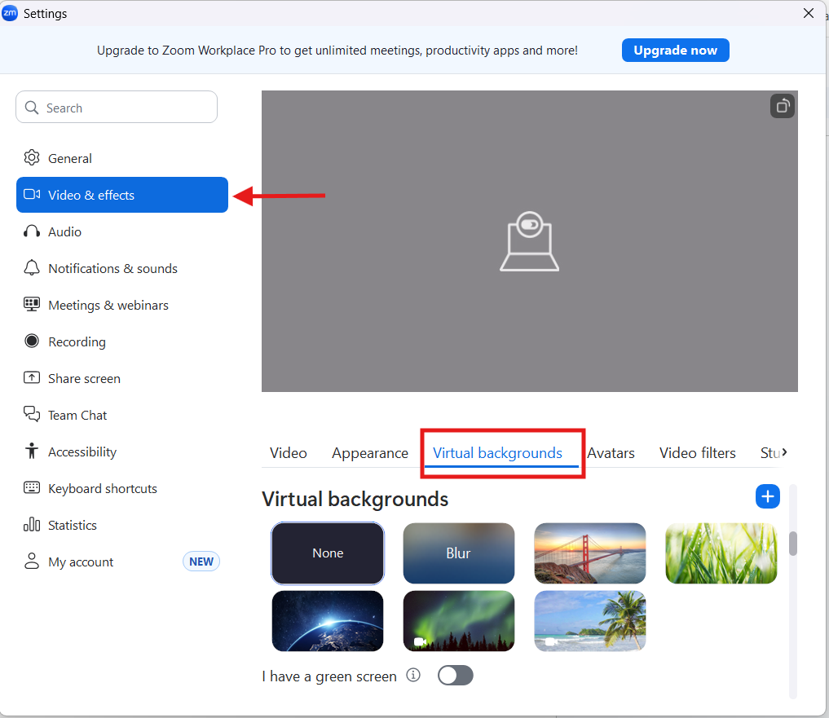829x718 pixels.
Task: Open Notifications & sounds bell icon
Action: [x=32, y=268]
